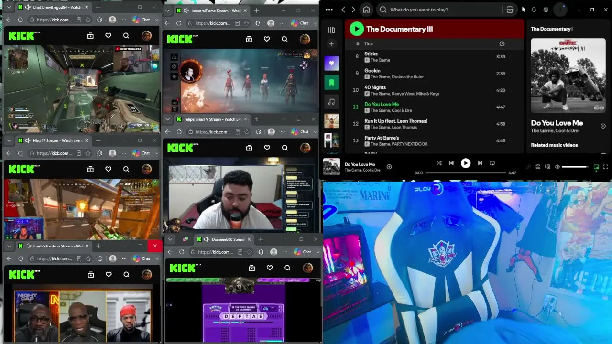Go back in Spotify navigation
612x344 pixels.
[x=343, y=10]
